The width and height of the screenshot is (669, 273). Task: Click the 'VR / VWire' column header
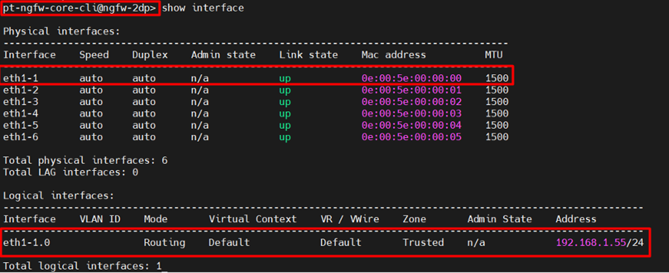tap(350, 219)
